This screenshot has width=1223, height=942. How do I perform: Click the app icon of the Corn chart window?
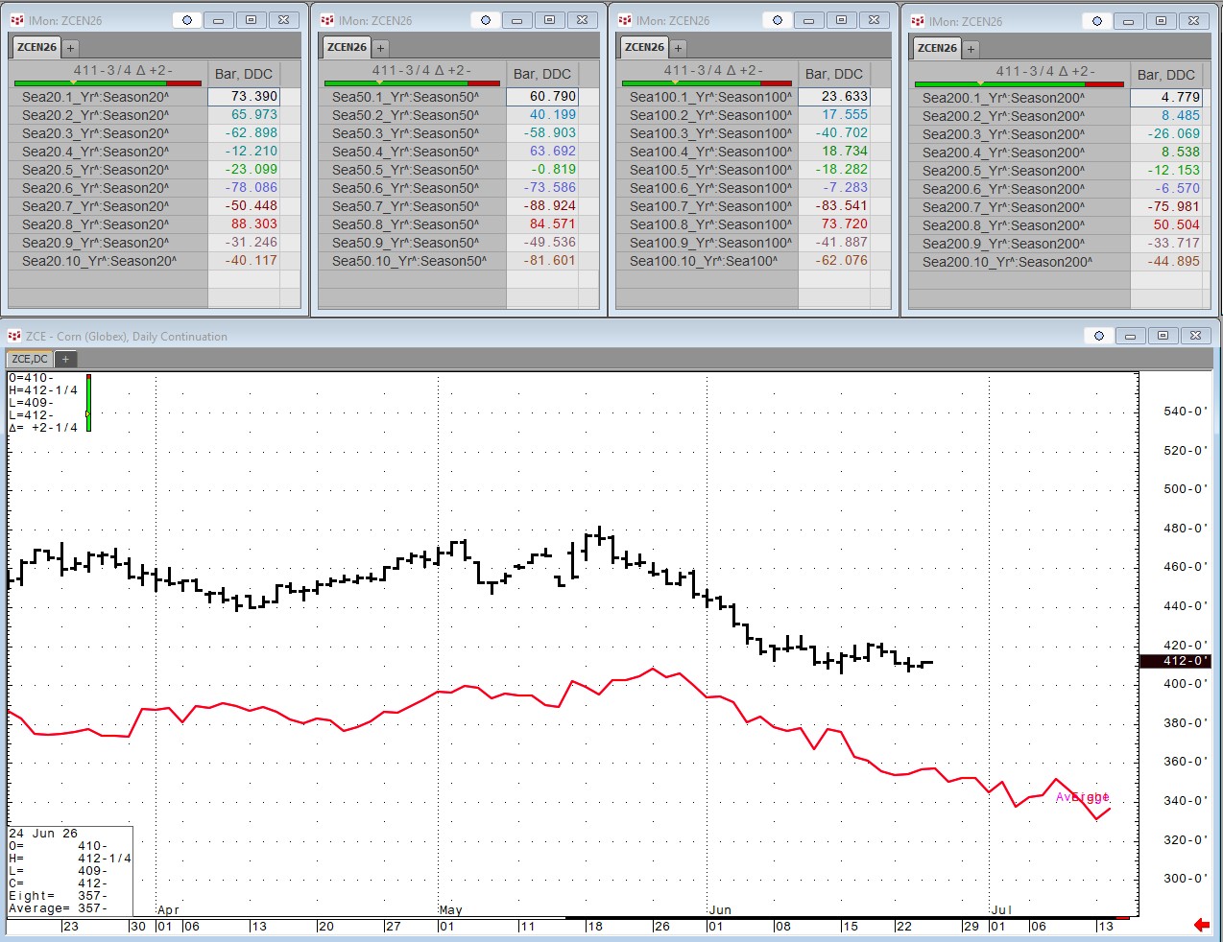click(14, 336)
